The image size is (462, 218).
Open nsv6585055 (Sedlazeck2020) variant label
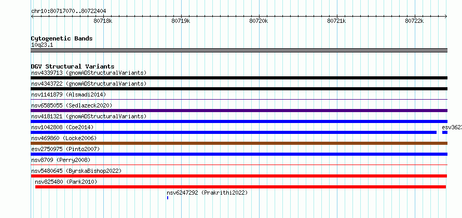click(x=72, y=105)
